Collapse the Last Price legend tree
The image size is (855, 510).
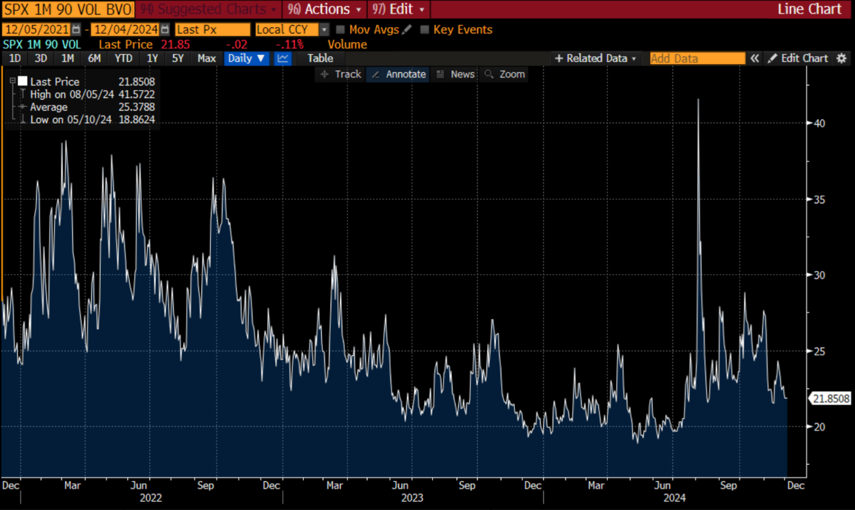point(12,81)
